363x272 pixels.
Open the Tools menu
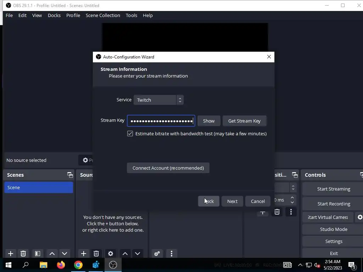tap(132, 15)
